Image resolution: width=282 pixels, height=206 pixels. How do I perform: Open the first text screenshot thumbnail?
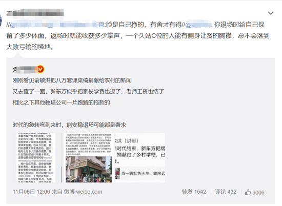tap(34, 158)
